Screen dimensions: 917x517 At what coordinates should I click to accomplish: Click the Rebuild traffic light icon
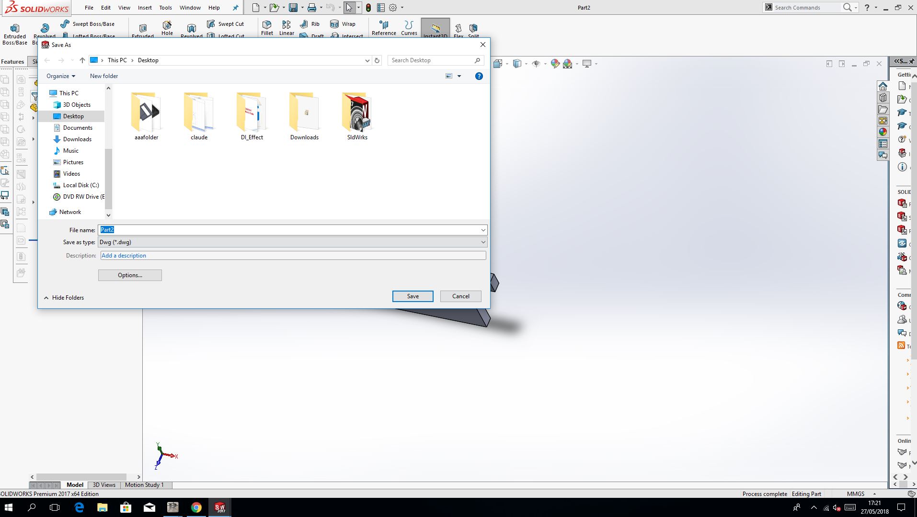pos(368,8)
